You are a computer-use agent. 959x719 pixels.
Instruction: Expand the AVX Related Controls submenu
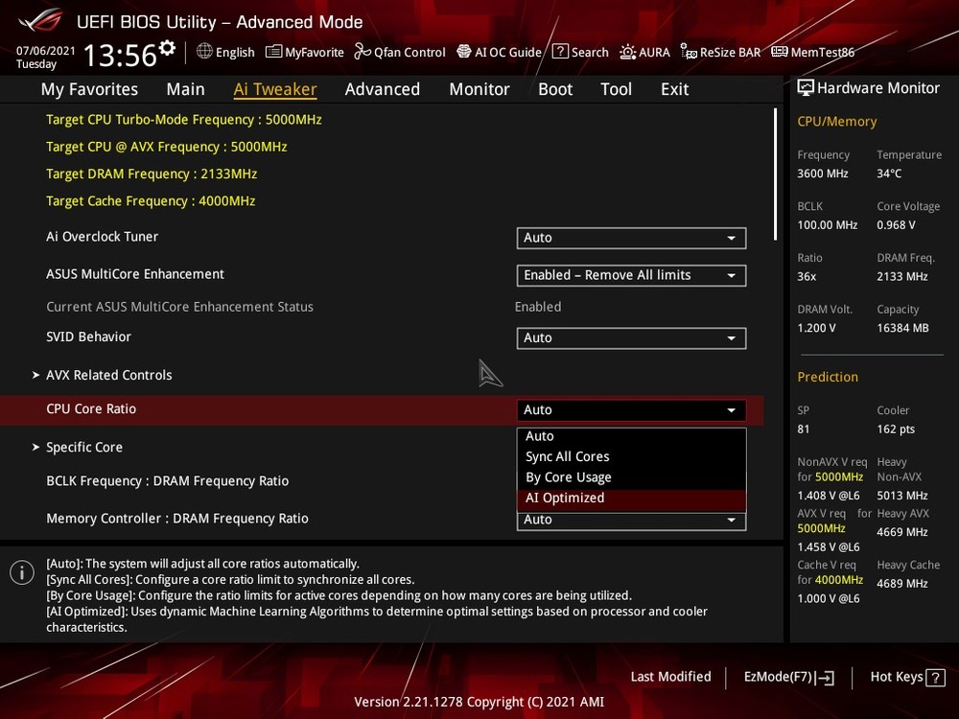coord(108,375)
